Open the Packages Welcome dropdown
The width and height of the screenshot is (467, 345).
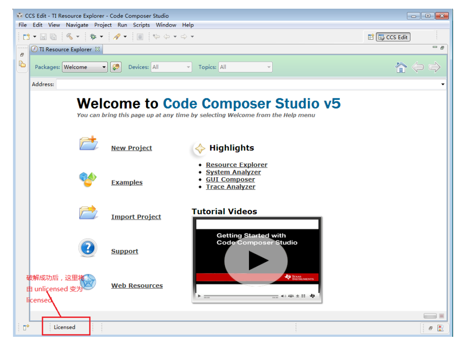85,67
